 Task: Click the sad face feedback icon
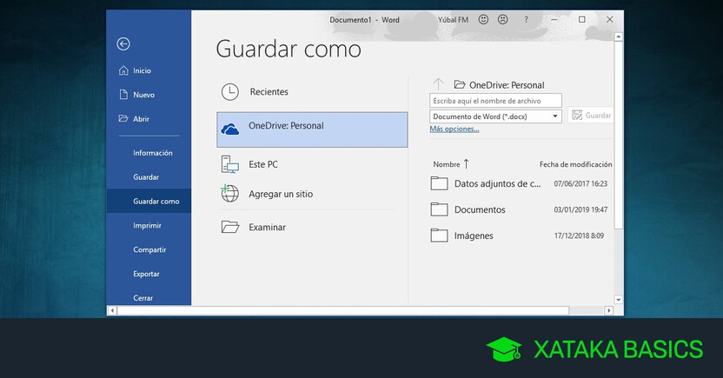click(x=503, y=19)
